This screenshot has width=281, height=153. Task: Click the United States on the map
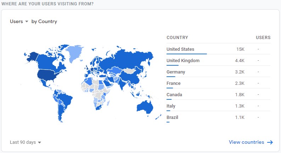pyautogui.click(x=46, y=75)
